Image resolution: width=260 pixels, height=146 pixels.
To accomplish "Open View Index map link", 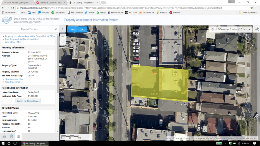I will (x=13, y=82).
